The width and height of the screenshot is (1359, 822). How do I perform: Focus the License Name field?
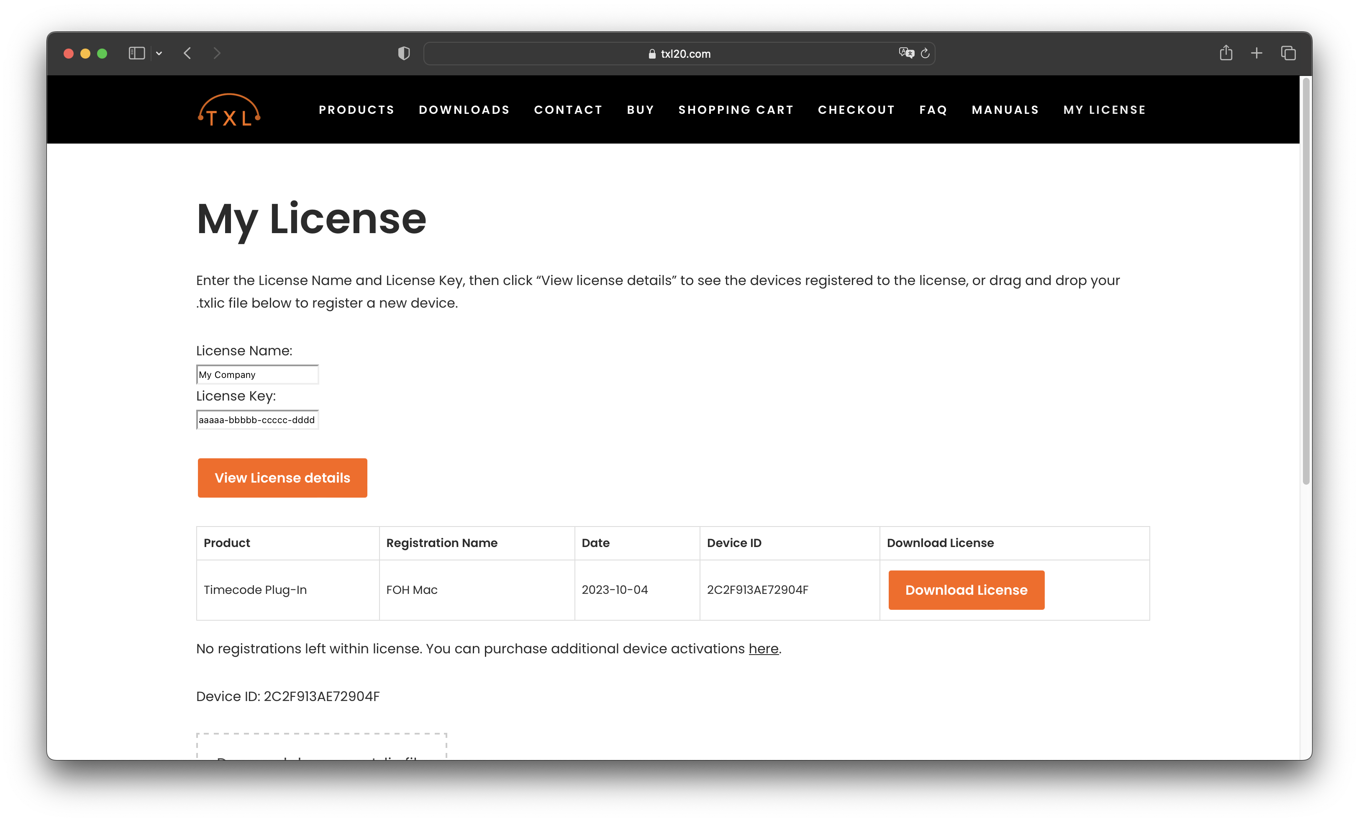point(257,375)
